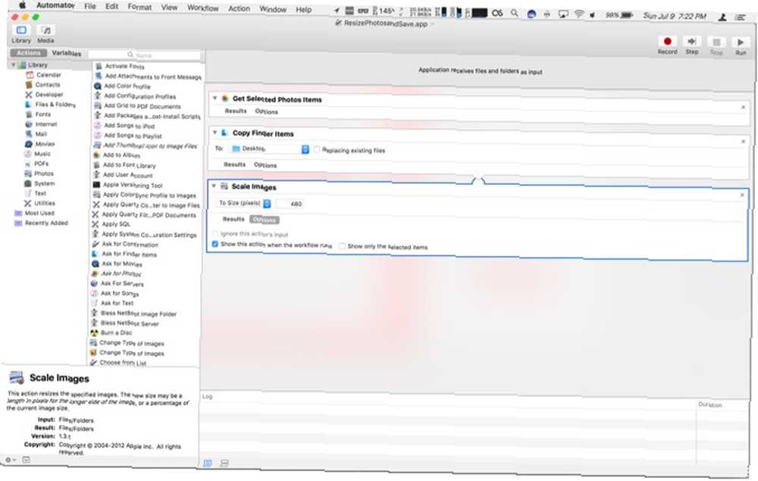Open Wi-Fi status menu
Image resolution: width=758 pixels, height=481 pixels.
click(578, 14)
